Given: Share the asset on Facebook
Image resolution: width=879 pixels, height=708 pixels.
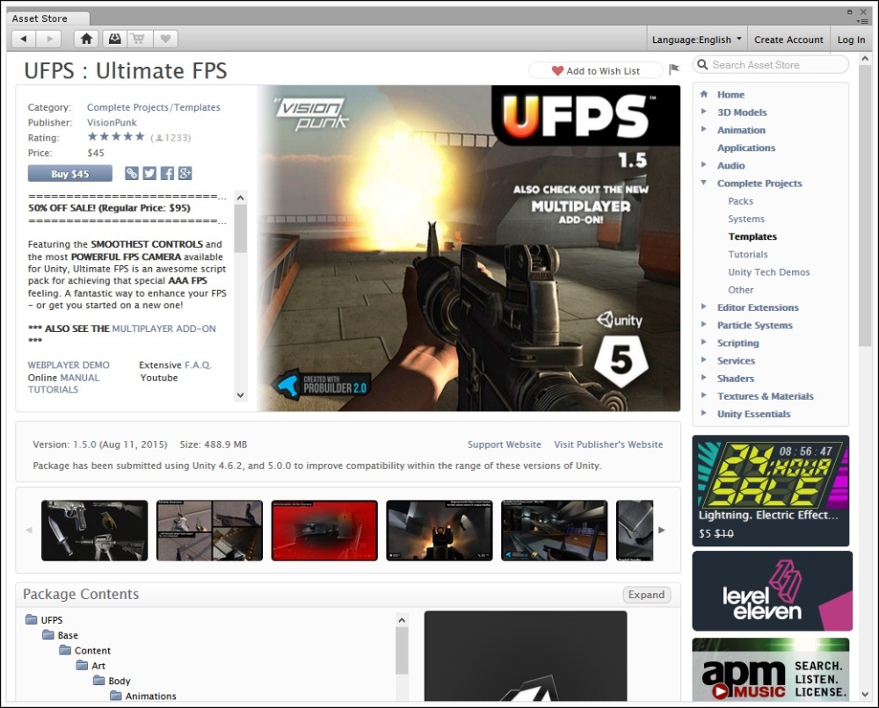Looking at the screenshot, I should [167, 173].
